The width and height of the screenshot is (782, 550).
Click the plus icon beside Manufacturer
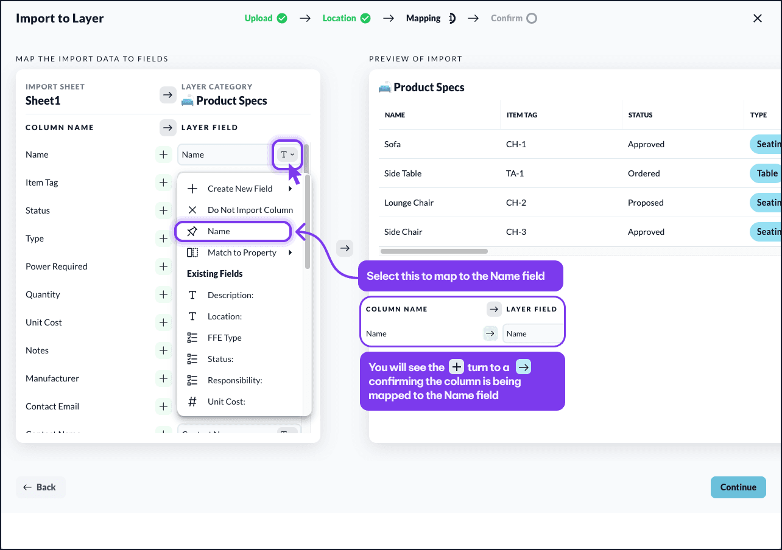(163, 378)
